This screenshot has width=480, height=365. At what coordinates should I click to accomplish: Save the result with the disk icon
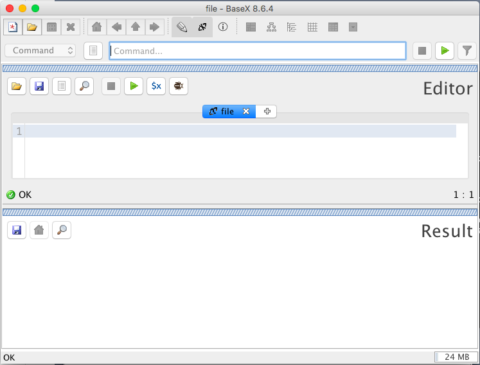coord(17,230)
